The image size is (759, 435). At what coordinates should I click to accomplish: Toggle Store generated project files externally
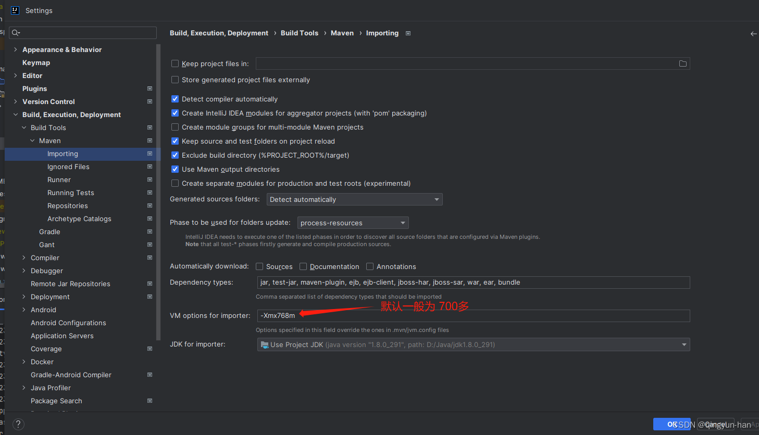(x=175, y=80)
